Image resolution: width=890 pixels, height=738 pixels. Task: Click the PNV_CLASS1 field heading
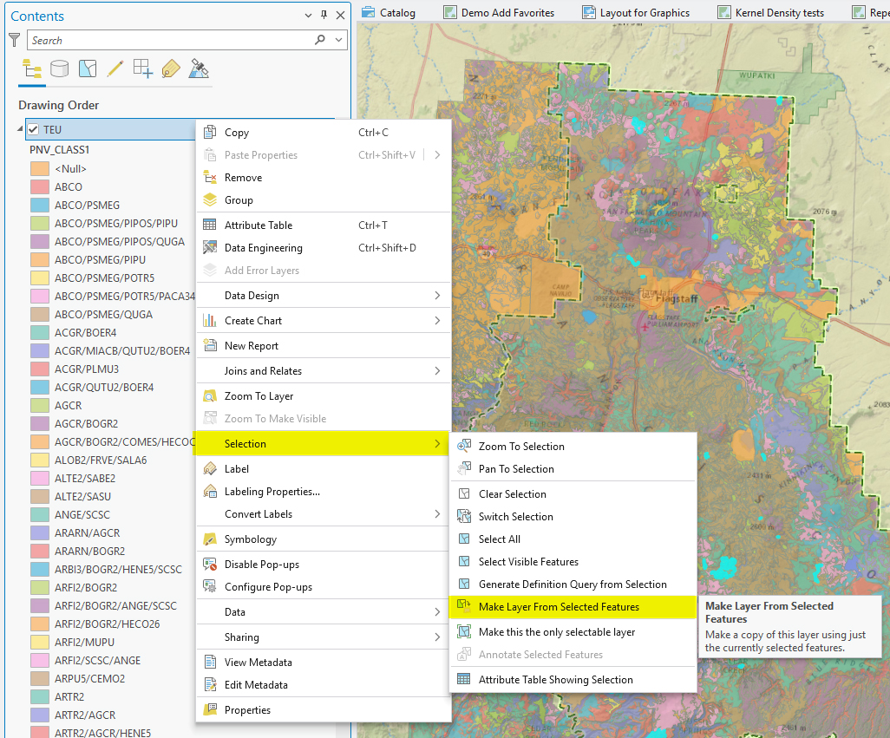[x=60, y=150]
